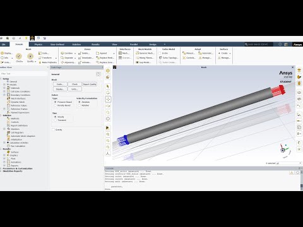The height and width of the screenshot is (227, 303).
Task: Click the zoom-to-fit magnifier in viewport toolbar
Action: [108, 134]
